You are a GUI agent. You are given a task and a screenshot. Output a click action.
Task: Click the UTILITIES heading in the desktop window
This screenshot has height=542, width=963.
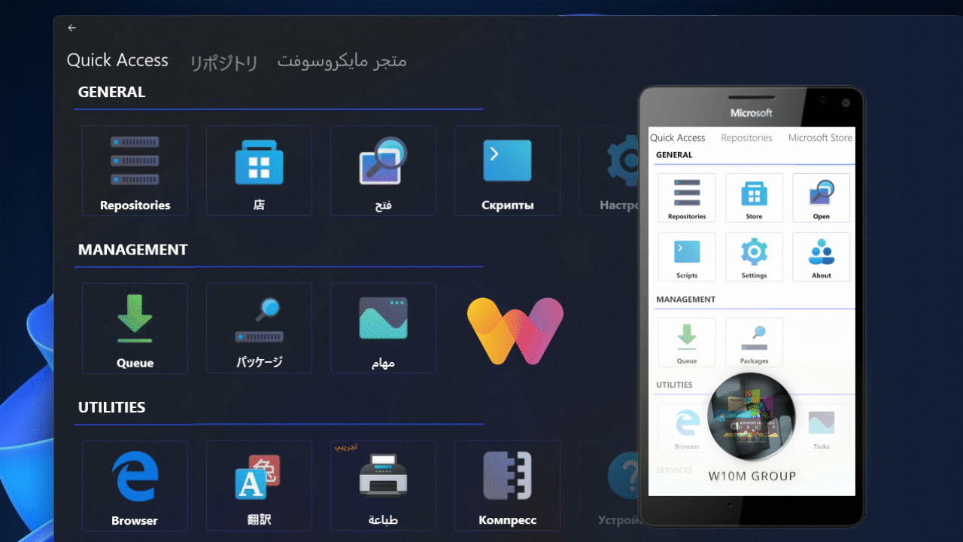tap(112, 407)
